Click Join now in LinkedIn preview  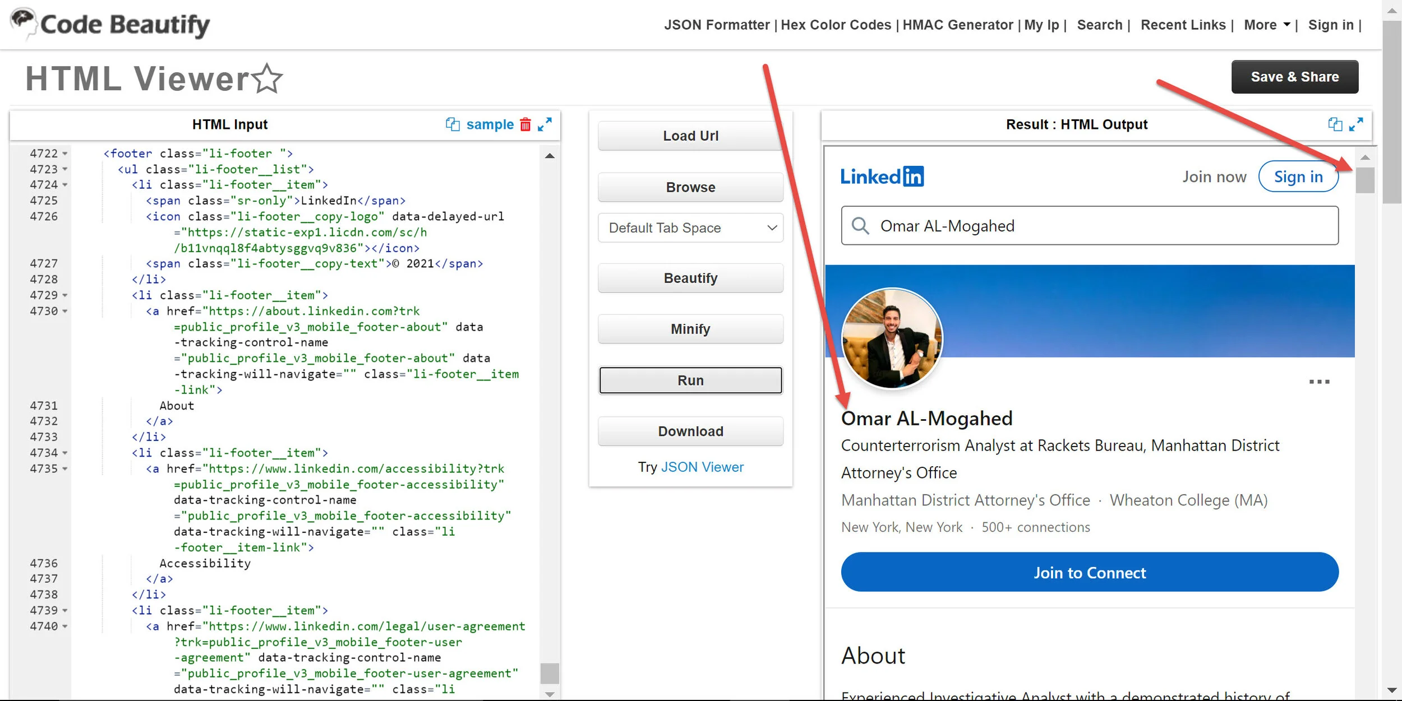click(1214, 177)
